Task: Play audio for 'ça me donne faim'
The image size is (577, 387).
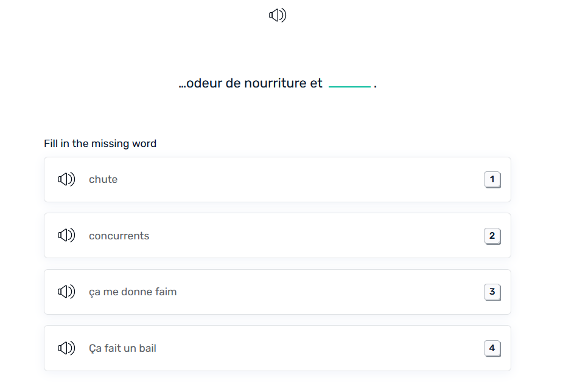Action: (66, 292)
